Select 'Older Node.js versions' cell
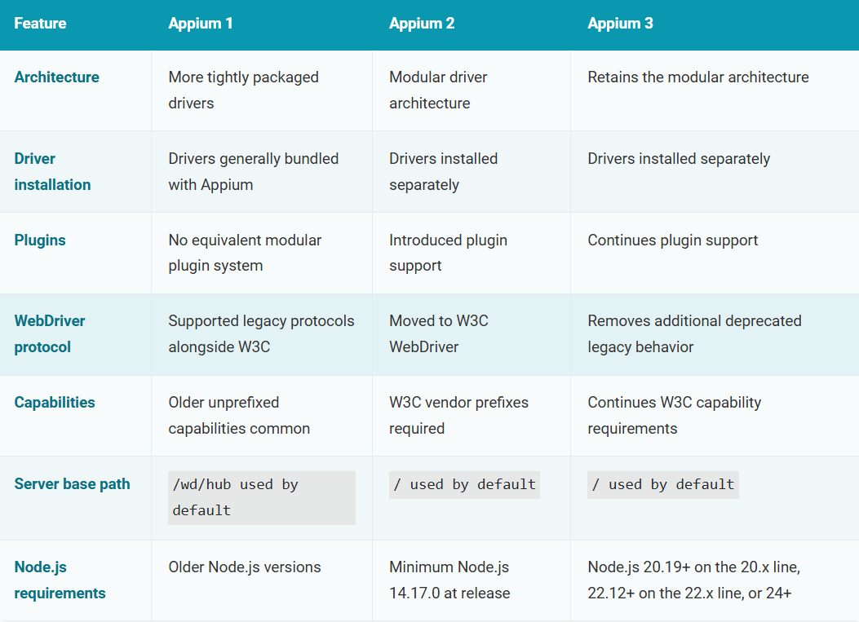Viewport: 859px width, 622px height. (x=245, y=567)
